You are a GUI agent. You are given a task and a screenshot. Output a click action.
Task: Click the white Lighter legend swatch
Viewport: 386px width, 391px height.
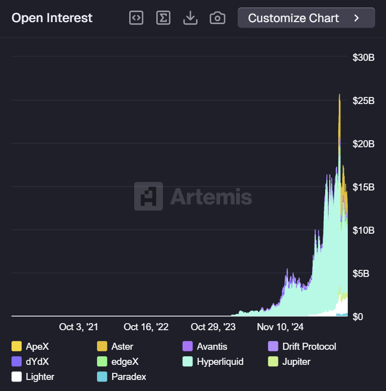[x=17, y=376]
